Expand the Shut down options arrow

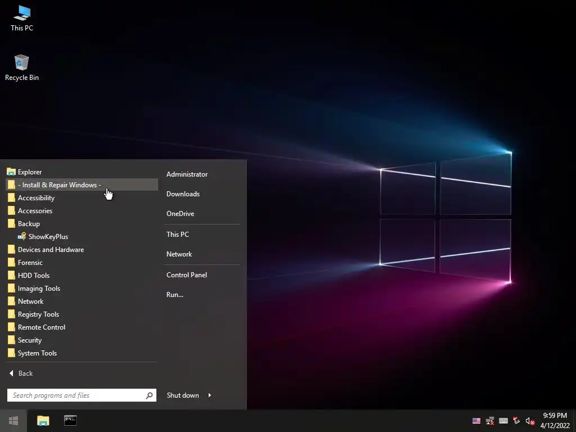210,395
